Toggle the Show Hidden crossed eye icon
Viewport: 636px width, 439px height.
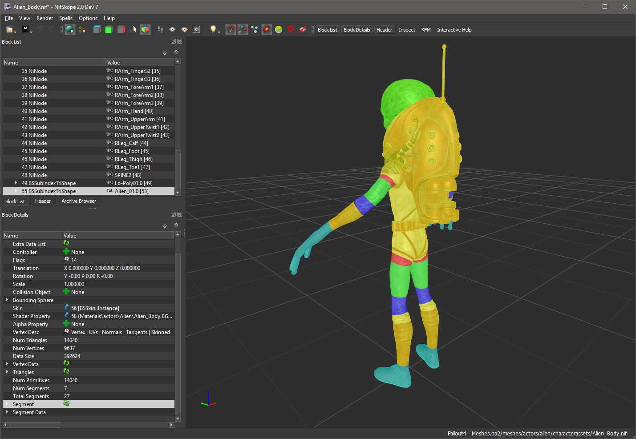pos(303,29)
